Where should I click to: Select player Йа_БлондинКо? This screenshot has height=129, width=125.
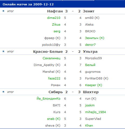[48, 99]
